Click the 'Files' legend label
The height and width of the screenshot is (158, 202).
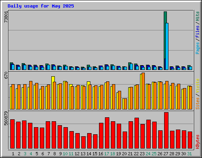point(198,32)
